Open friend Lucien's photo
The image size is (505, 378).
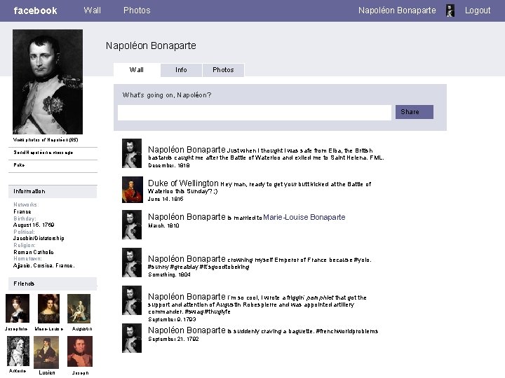pos(46,352)
